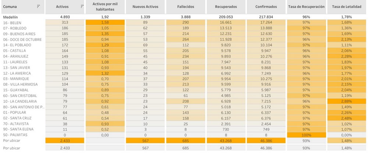Select the Fallecidos column header
This screenshot has height=161, width=368.
(185, 7)
